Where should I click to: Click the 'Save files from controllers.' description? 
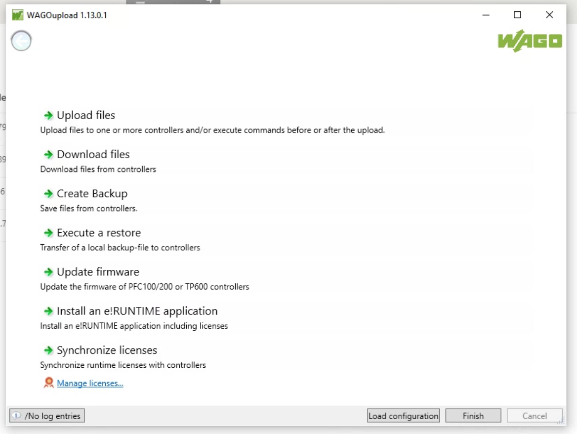tap(89, 208)
